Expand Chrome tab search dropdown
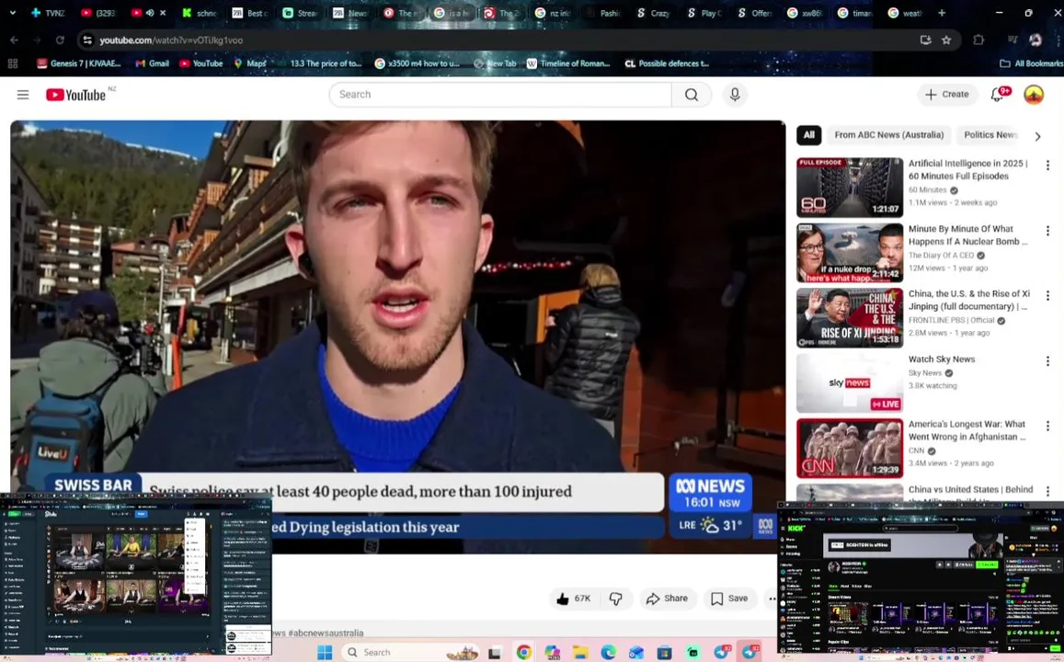 click(x=12, y=13)
